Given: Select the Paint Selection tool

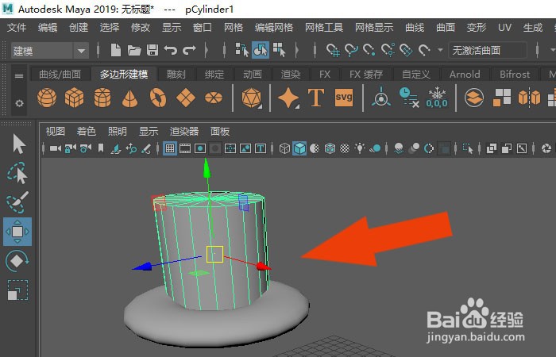Looking at the screenshot, I should 17,202.
